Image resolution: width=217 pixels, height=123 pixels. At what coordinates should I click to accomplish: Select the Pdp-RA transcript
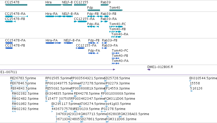point(93,27)
